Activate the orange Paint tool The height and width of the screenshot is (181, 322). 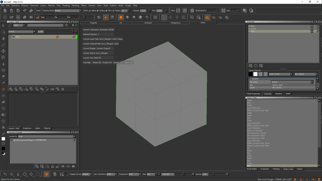pyautogui.click(x=3, y=89)
